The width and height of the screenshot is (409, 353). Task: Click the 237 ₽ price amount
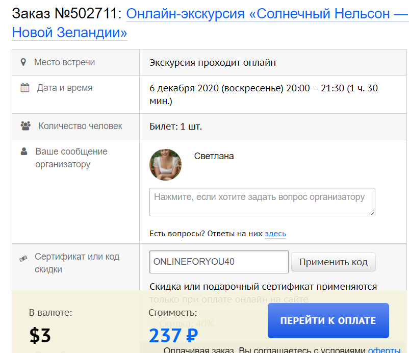point(173,336)
